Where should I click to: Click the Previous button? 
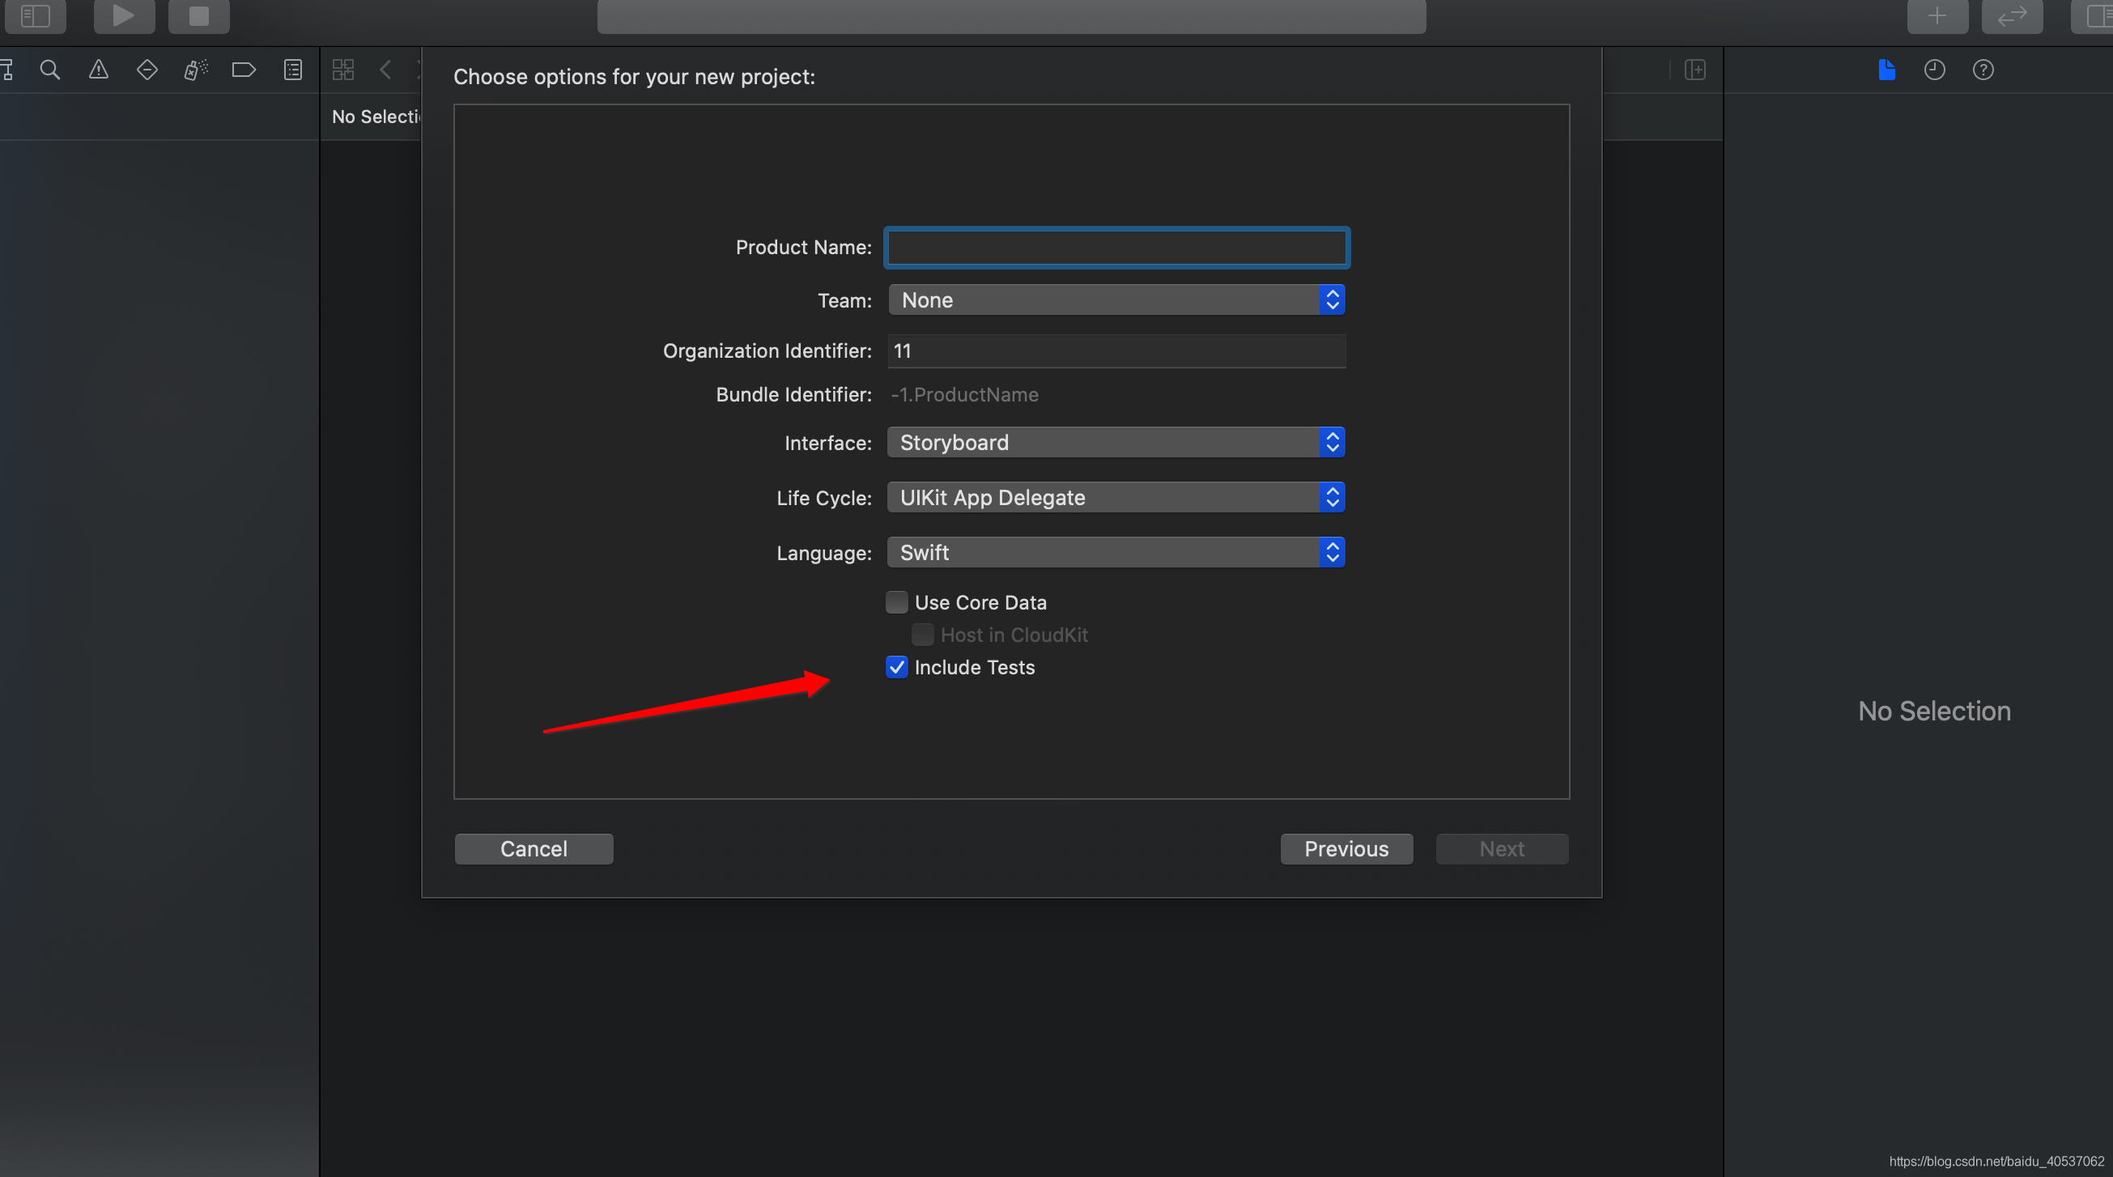click(1345, 848)
